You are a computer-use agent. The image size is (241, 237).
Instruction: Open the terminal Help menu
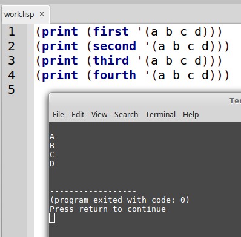point(191,115)
